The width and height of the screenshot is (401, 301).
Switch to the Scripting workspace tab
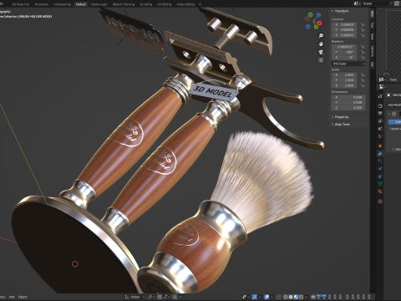point(146,4)
